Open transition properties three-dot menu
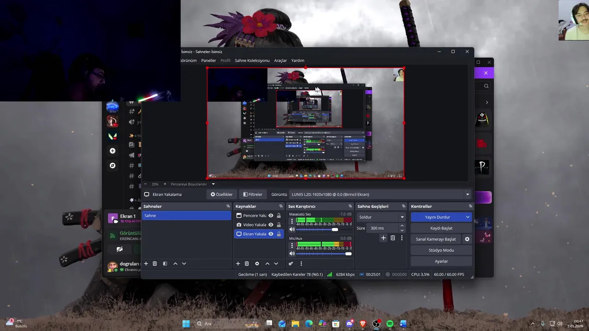The width and height of the screenshot is (589, 331). click(x=402, y=238)
